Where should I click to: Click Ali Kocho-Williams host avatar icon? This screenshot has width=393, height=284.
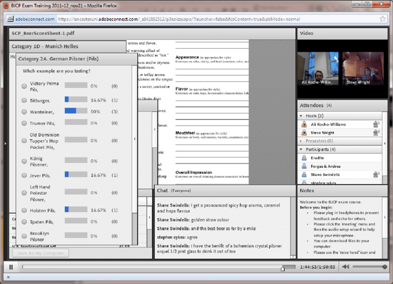pos(304,124)
